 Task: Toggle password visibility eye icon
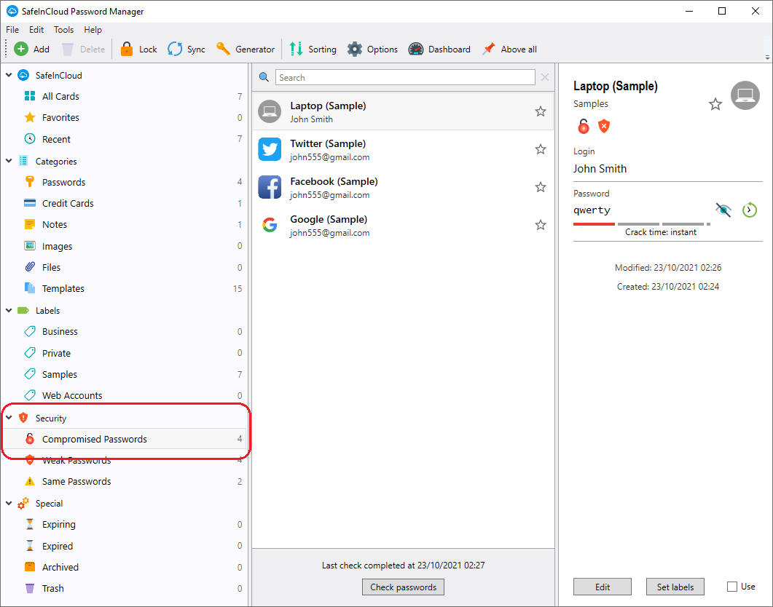click(x=723, y=210)
